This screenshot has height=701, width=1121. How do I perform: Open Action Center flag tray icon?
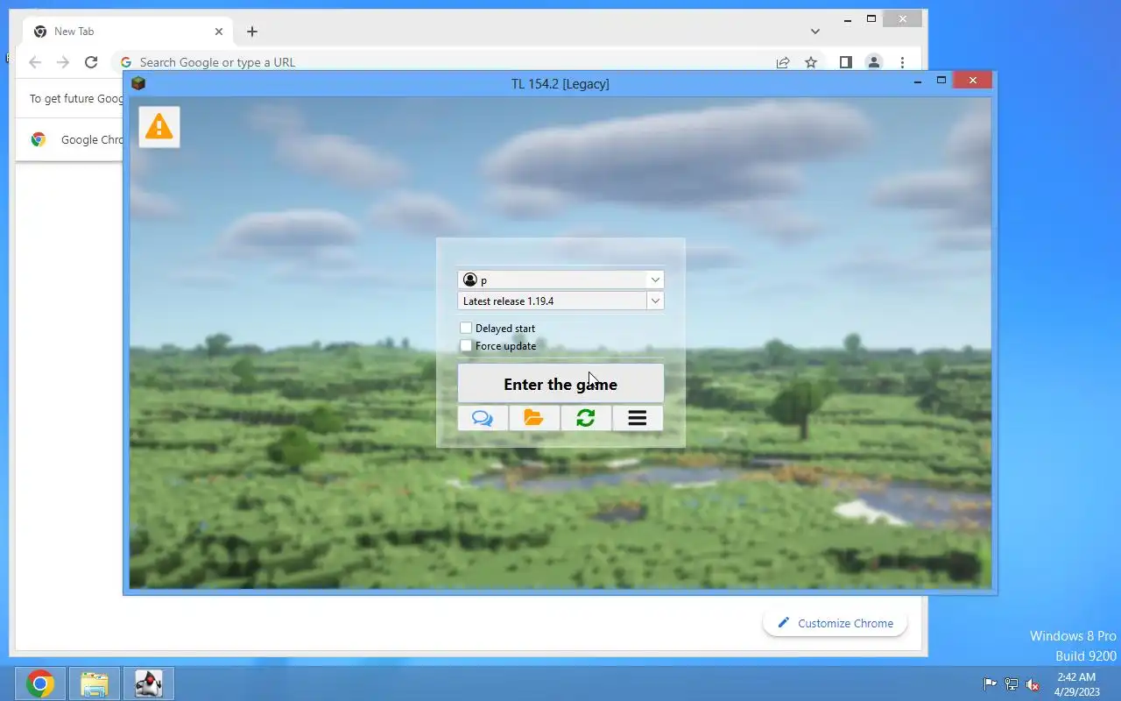(x=990, y=684)
